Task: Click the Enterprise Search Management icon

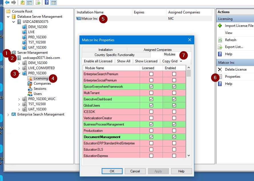Action: (x=14, y=114)
